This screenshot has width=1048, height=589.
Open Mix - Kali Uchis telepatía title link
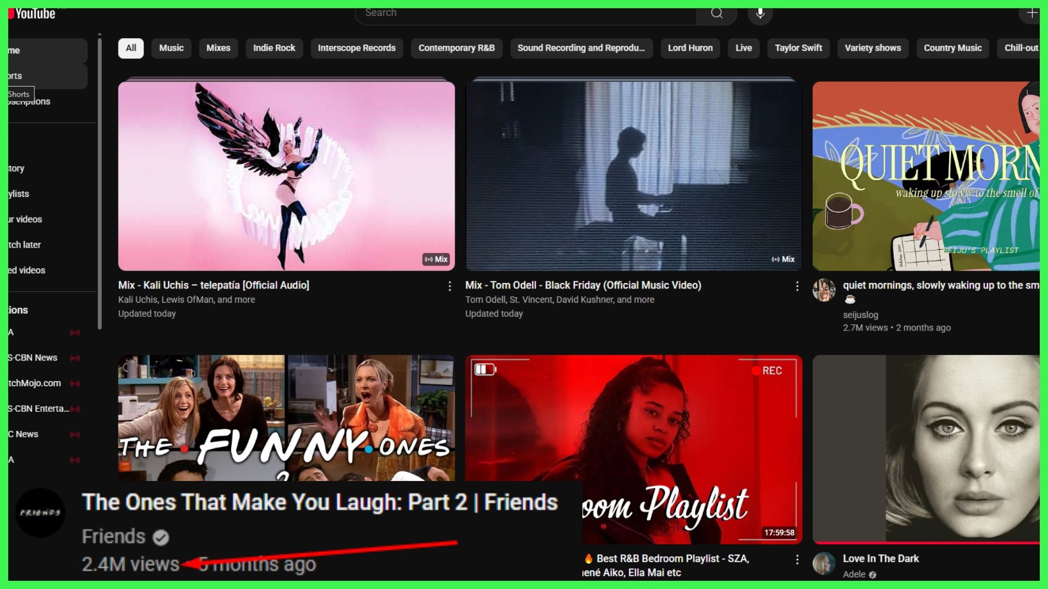(213, 285)
